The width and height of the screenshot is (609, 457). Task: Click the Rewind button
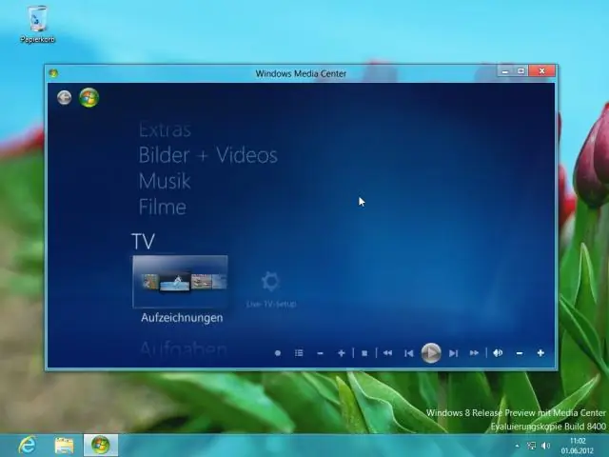(x=387, y=353)
